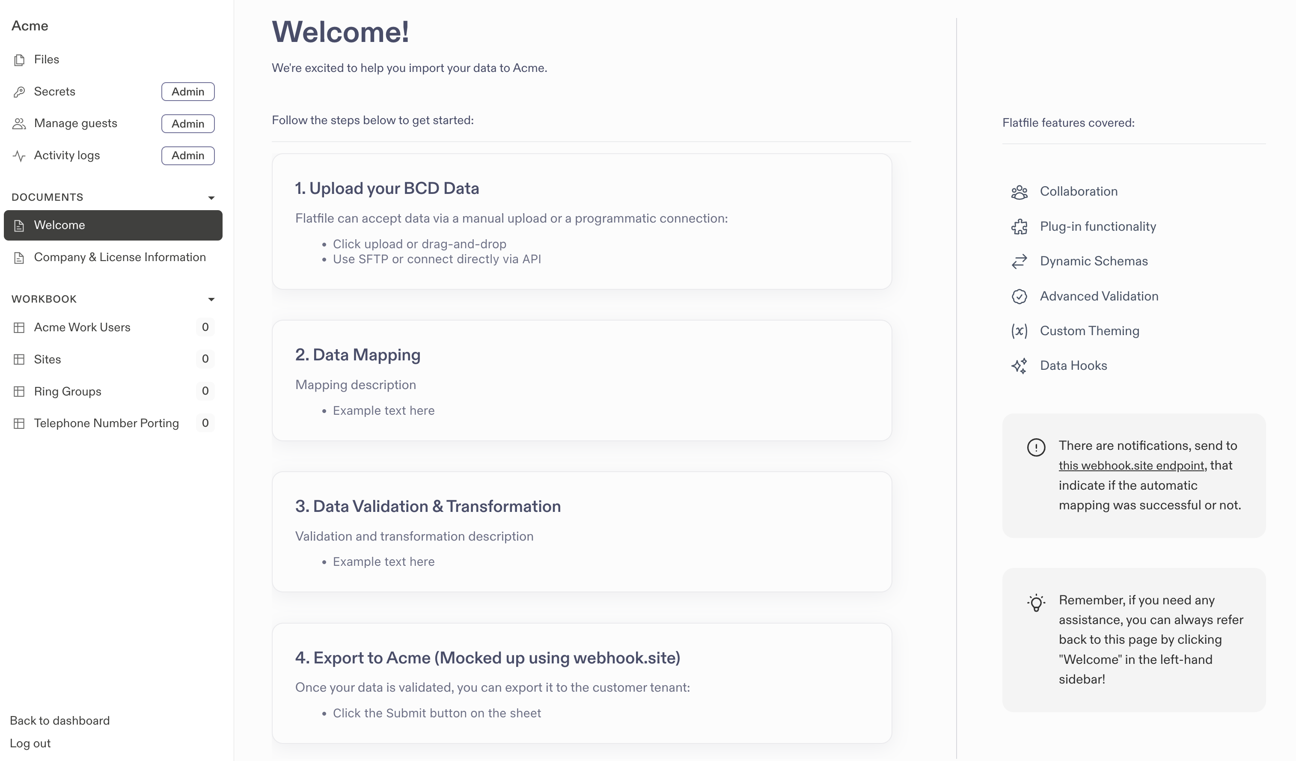Click the Custom Theming variable icon

click(1019, 330)
